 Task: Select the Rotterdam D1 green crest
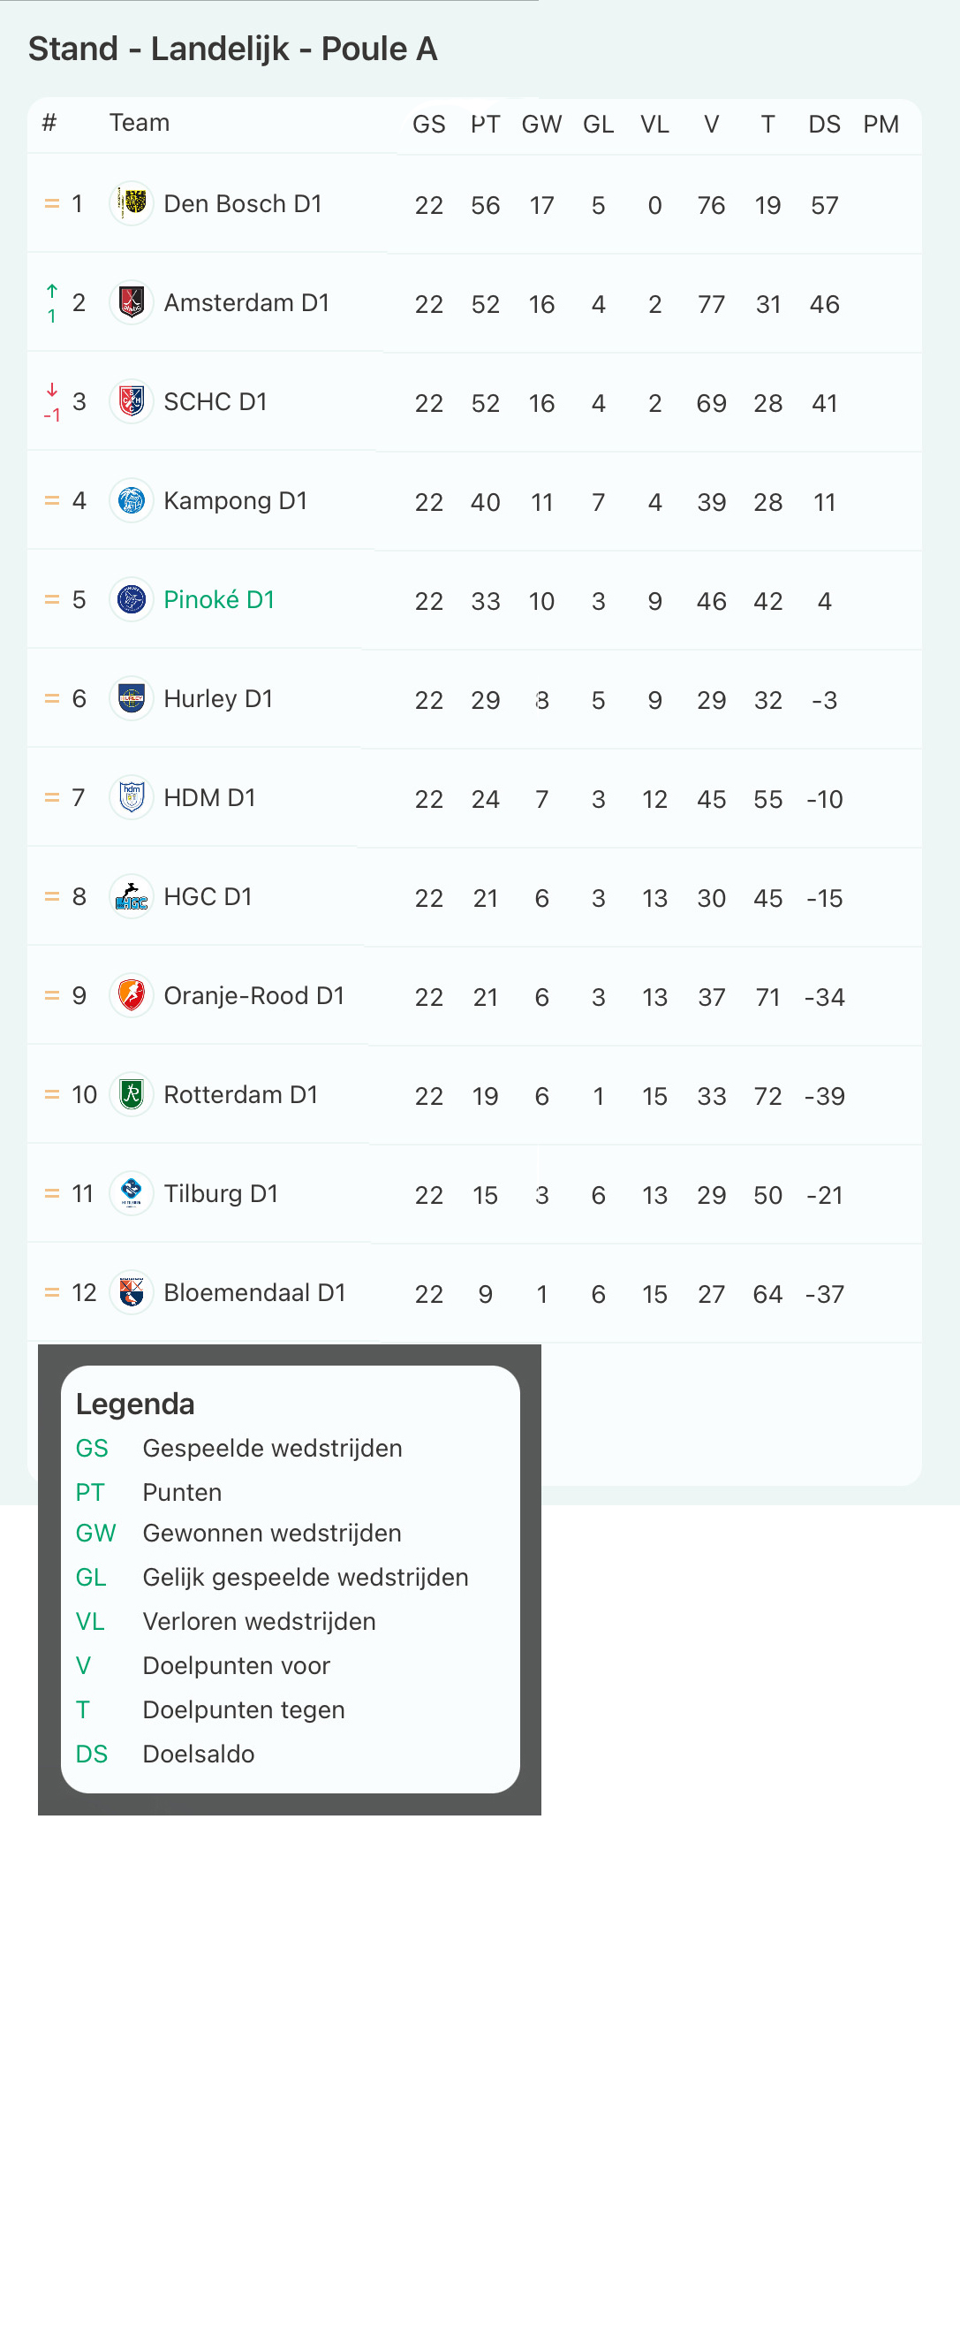coord(132,1095)
